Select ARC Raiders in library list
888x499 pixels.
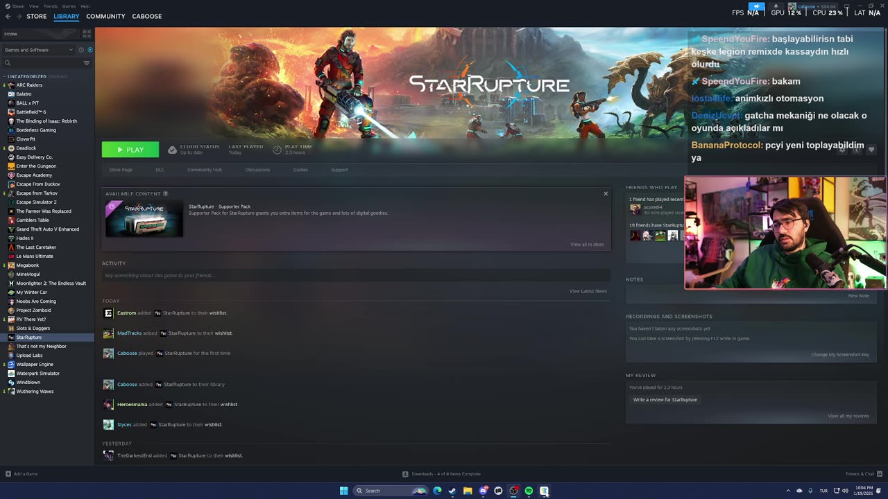point(29,85)
